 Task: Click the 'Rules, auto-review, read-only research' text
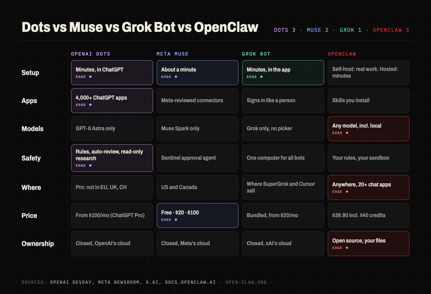tap(109, 155)
